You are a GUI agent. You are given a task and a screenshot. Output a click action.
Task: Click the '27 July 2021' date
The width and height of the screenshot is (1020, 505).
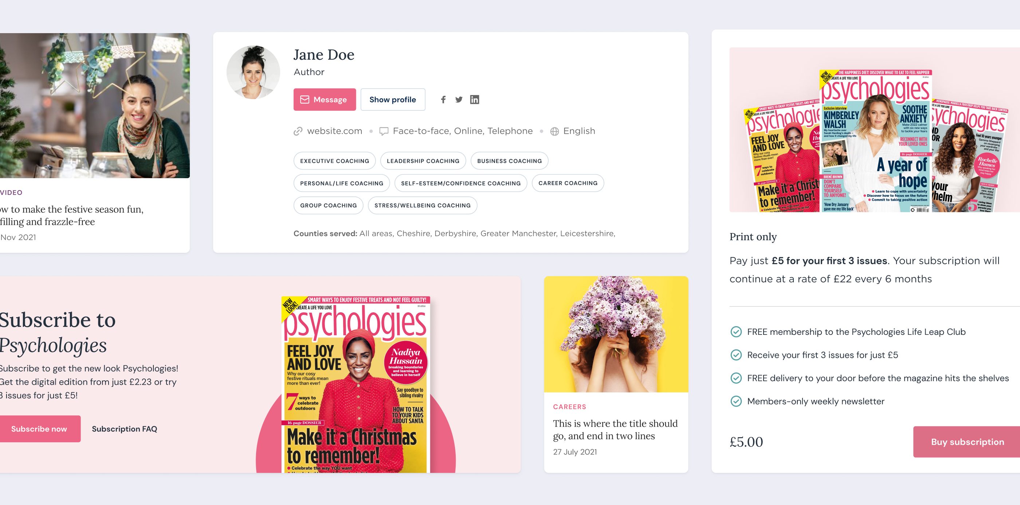(575, 452)
